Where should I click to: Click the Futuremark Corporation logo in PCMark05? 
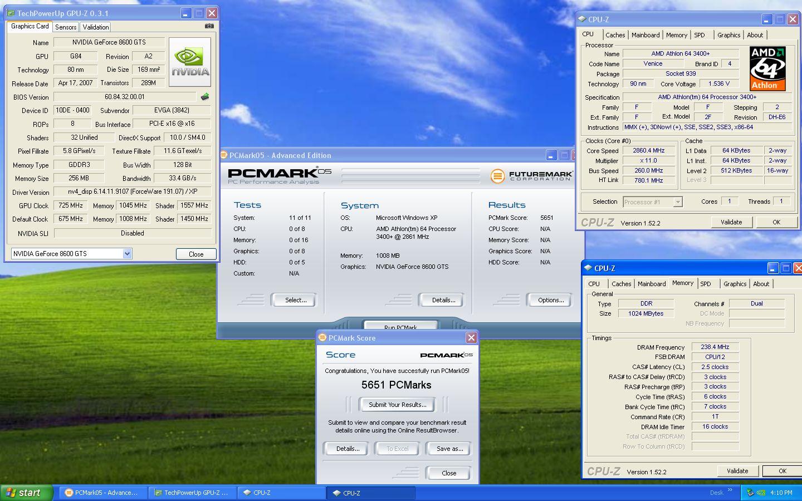(531, 176)
